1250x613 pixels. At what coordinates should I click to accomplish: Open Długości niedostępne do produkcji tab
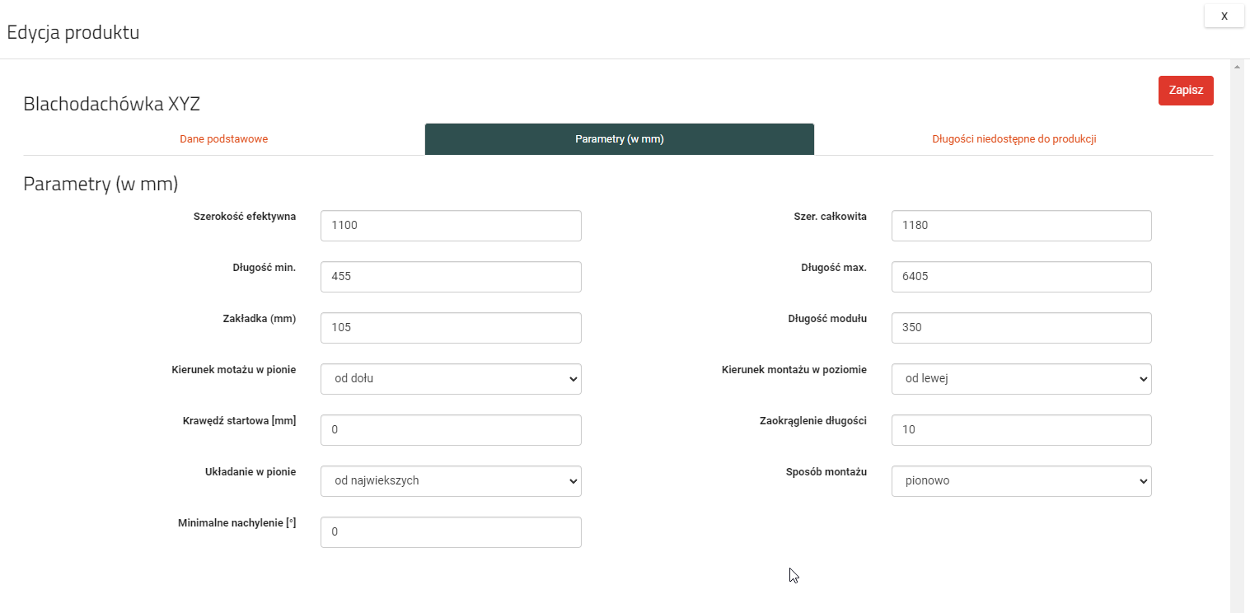(x=1014, y=139)
